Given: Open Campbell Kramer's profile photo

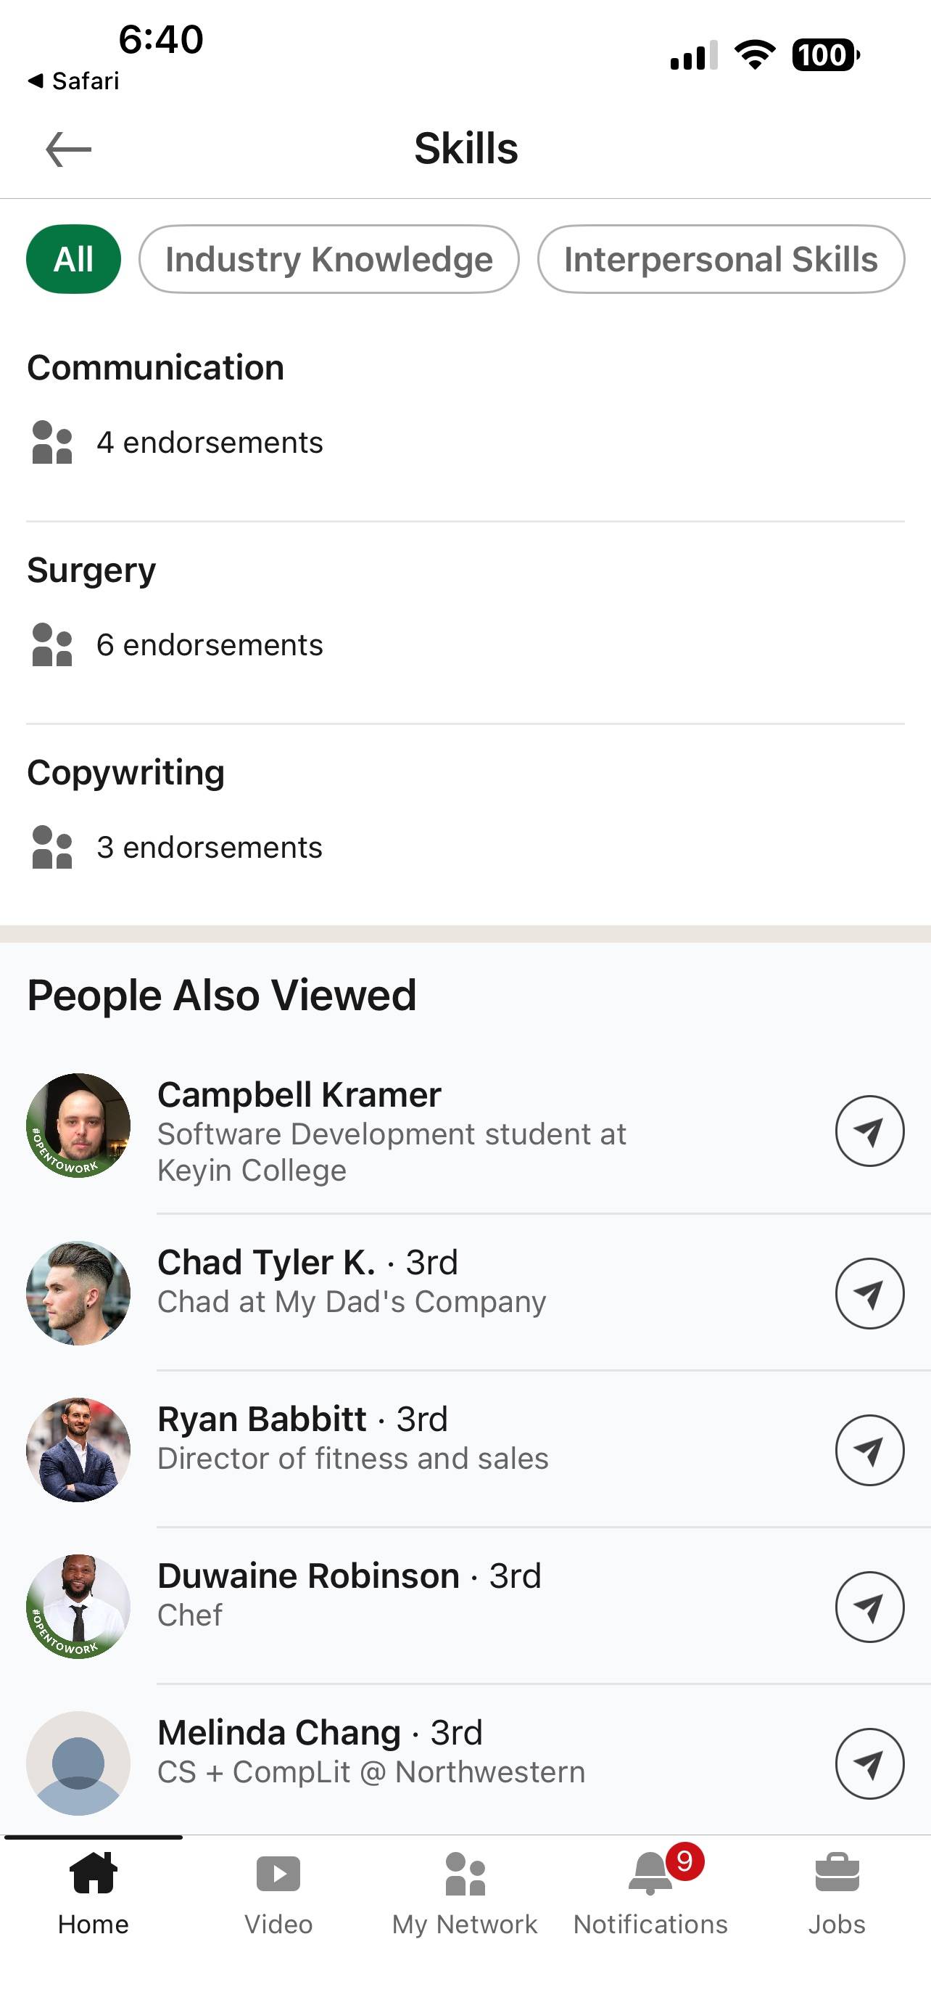Looking at the screenshot, I should tap(78, 1126).
